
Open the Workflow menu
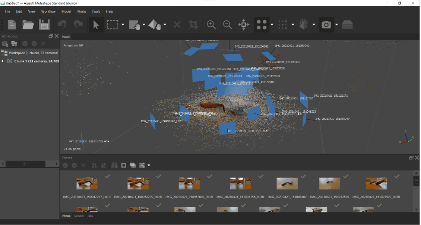(x=48, y=12)
